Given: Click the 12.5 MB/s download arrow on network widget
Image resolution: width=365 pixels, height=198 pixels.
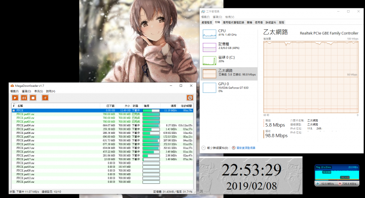Looking at the screenshot, I should coord(318,183).
